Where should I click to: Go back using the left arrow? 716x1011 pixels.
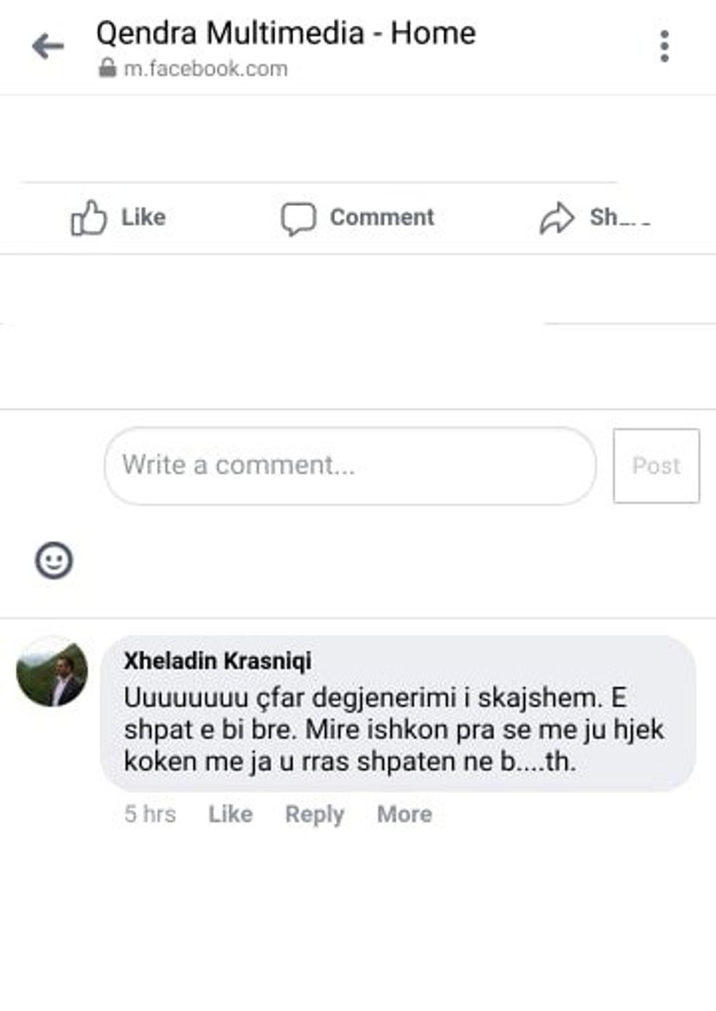coord(48,47)
